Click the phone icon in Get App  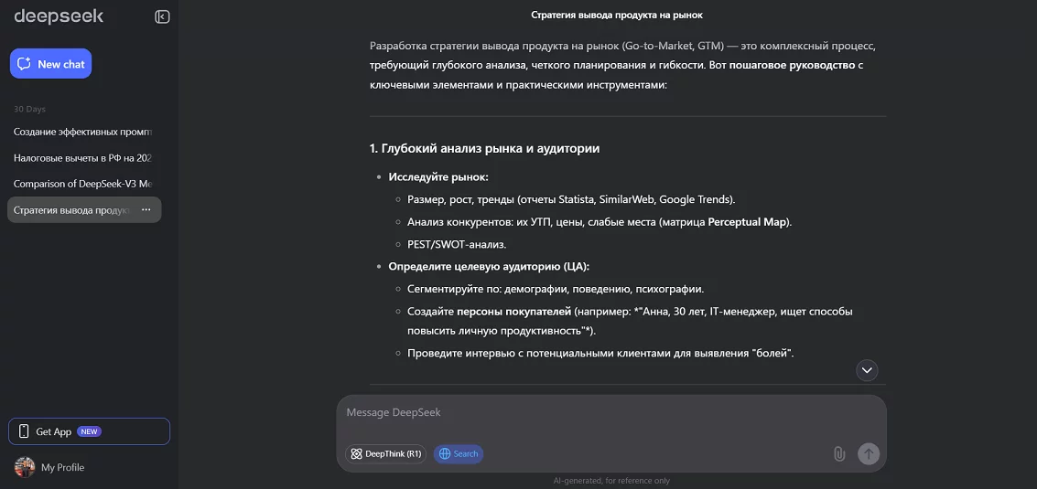coord(24,431)
